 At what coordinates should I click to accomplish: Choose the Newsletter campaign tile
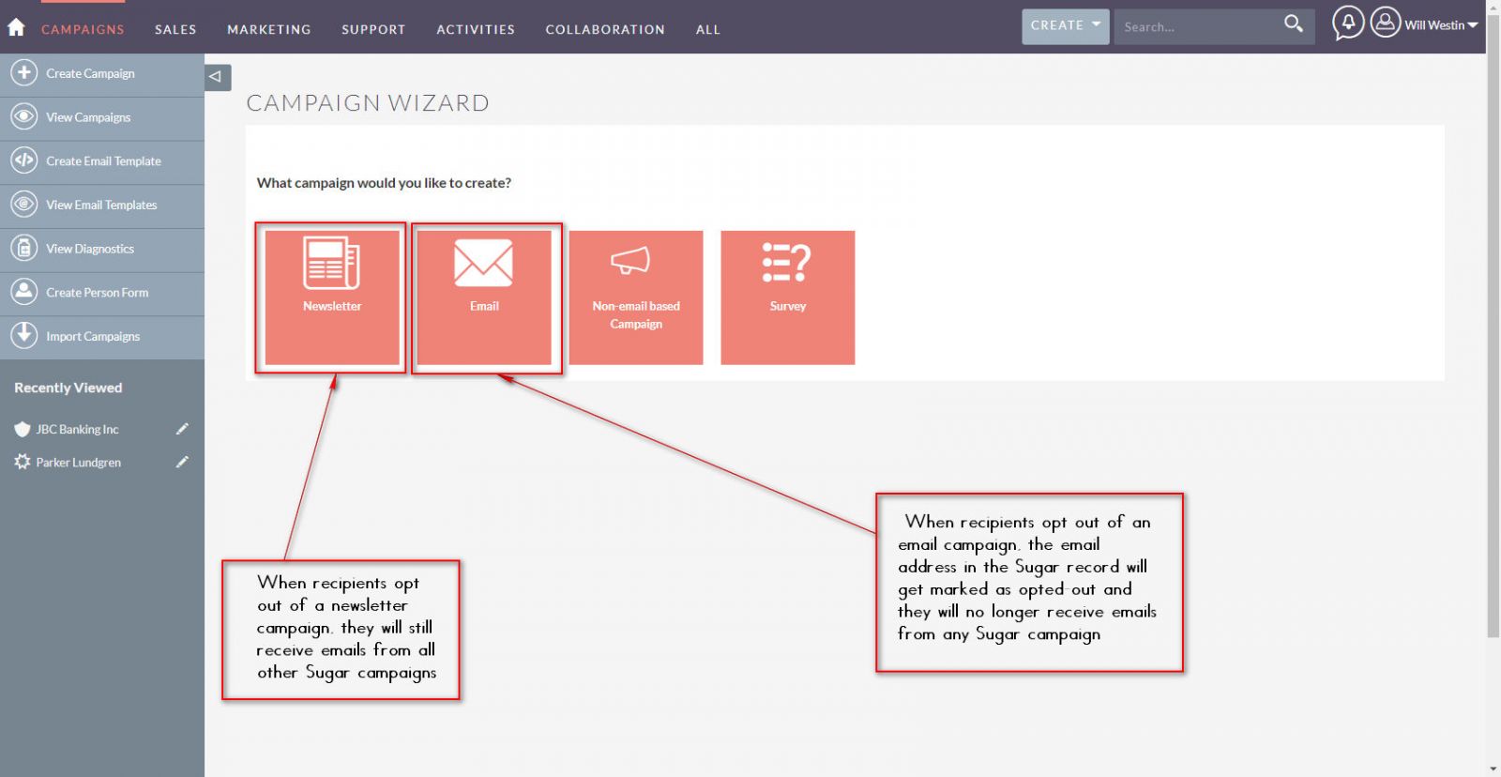[332, 297]
